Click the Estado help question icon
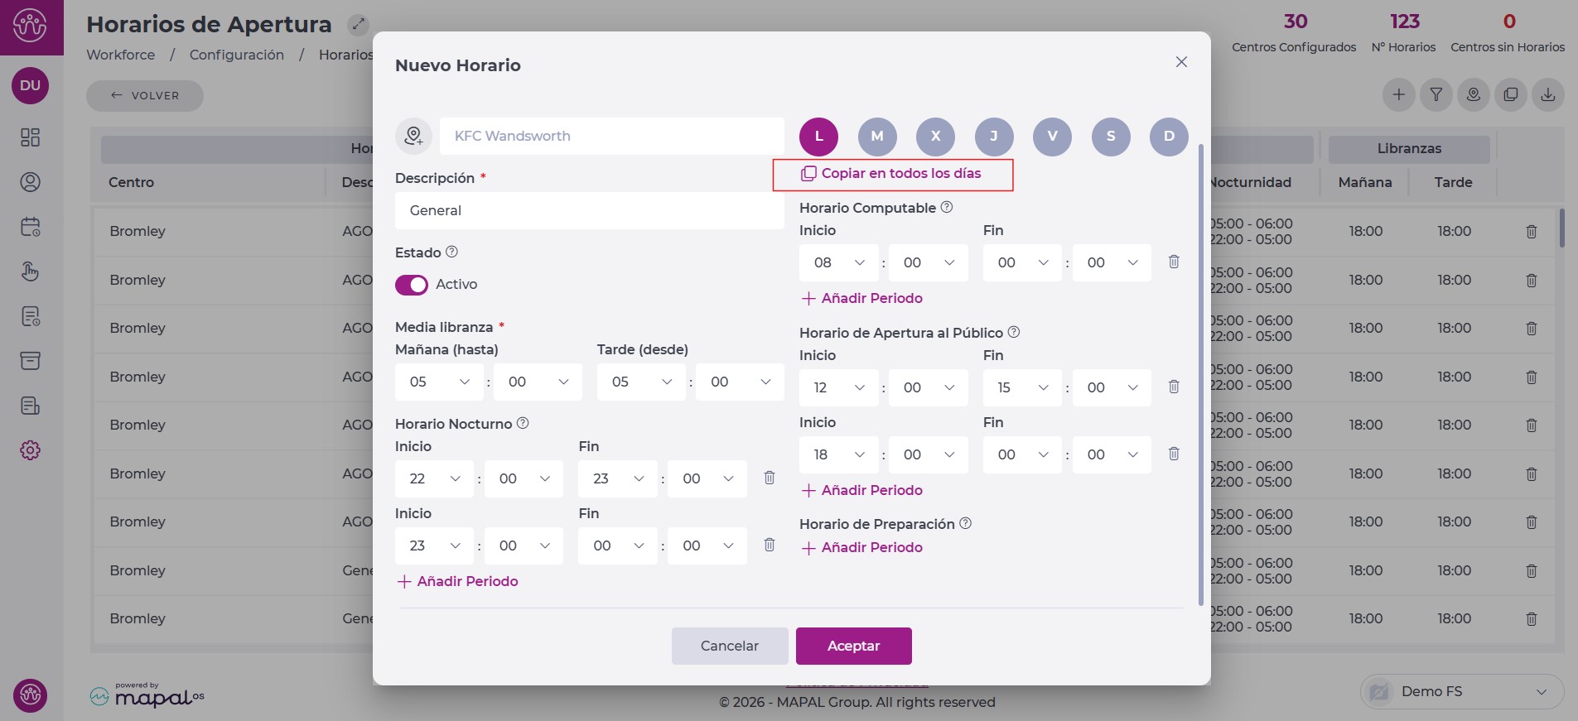 (451, 252)
